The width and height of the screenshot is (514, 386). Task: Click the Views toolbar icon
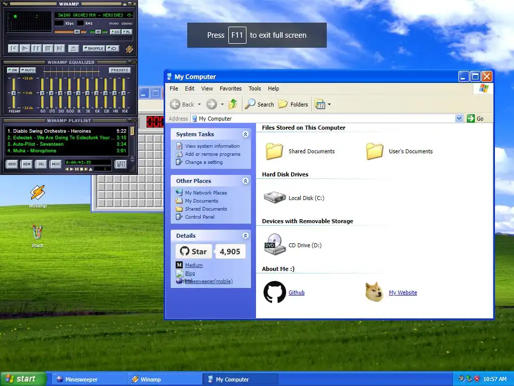pos(320,105)
